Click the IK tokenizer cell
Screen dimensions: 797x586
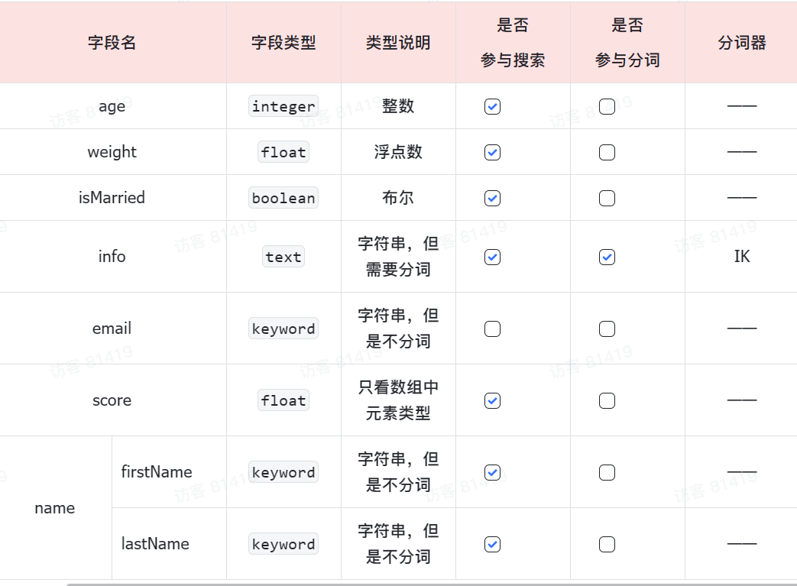coord(741,257)
